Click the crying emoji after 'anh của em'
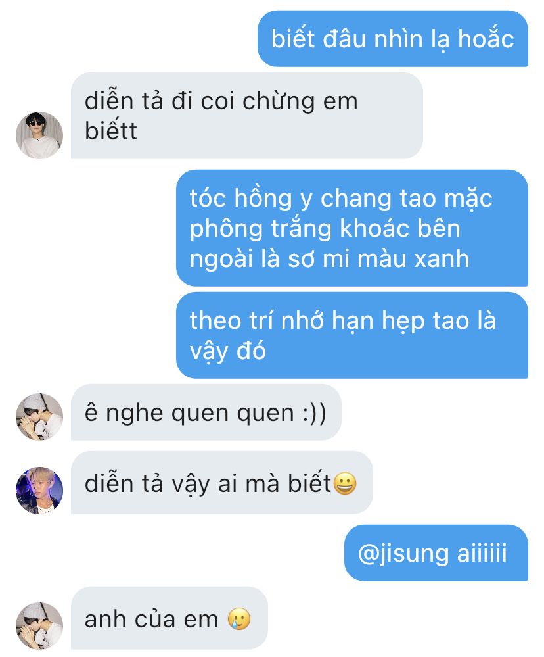Screen dimensions: 544x657 (239, 619)
